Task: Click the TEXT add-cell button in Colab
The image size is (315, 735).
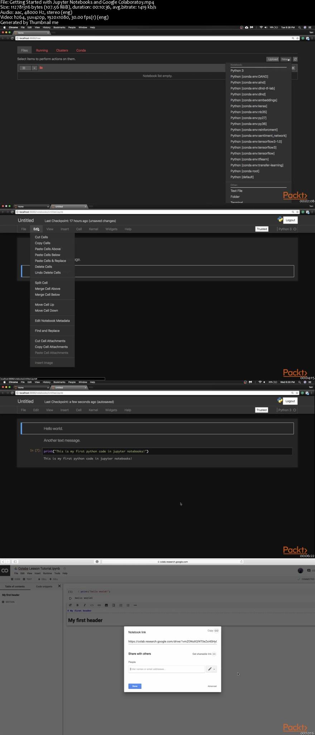Action: point(28,579)
